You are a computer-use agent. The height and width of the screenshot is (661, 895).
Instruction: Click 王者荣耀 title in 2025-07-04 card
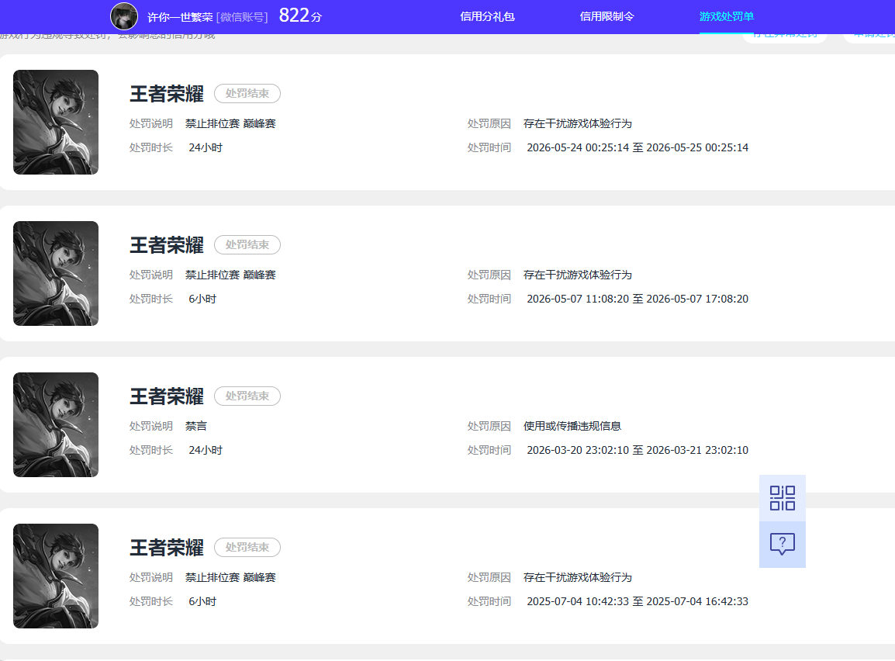167,548
